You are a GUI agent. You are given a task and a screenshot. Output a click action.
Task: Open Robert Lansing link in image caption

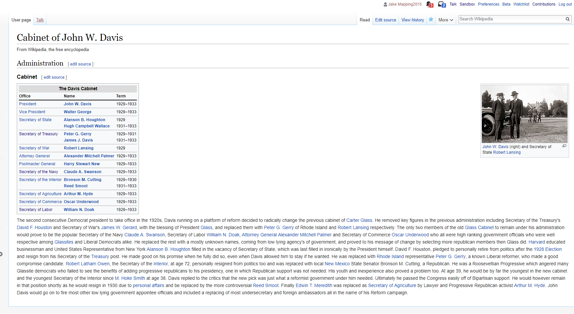[x=507, y=152]
